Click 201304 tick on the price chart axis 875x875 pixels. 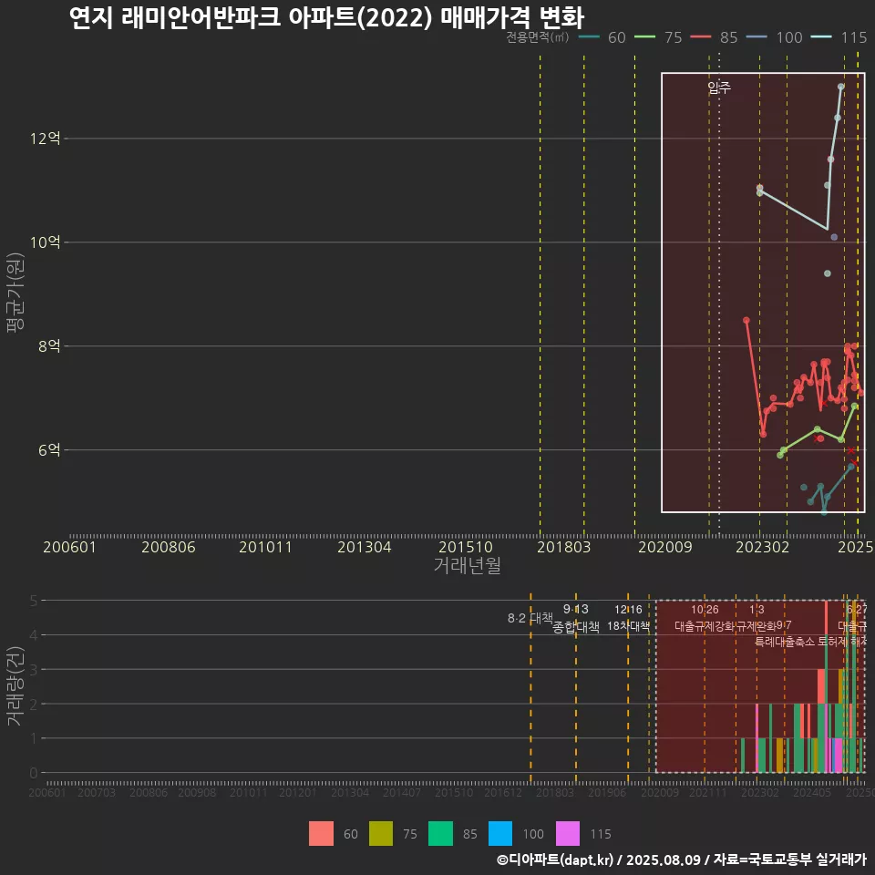(x=364, y=547)
